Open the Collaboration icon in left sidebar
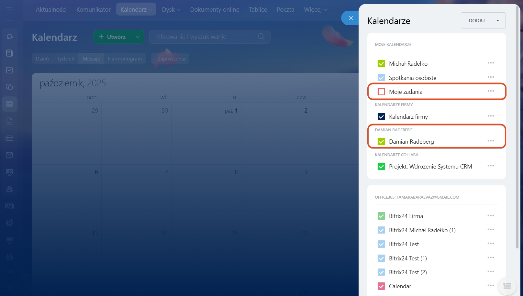523x296 pixels. click(9, 36)
